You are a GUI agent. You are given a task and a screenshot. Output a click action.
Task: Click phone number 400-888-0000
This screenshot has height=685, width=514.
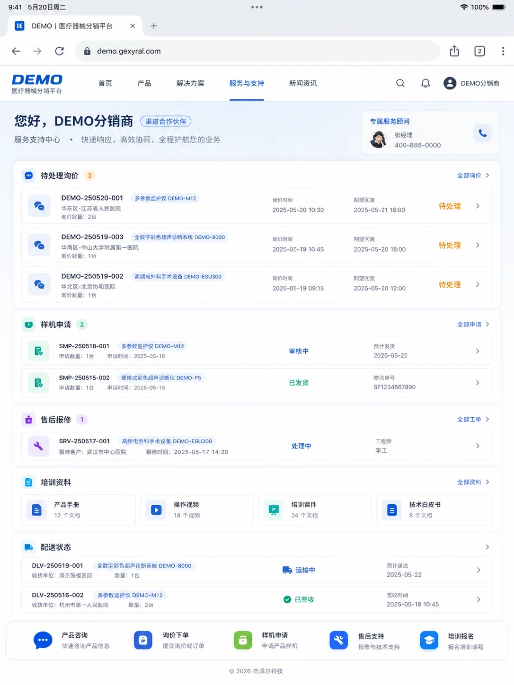click(x=418, y=145)
